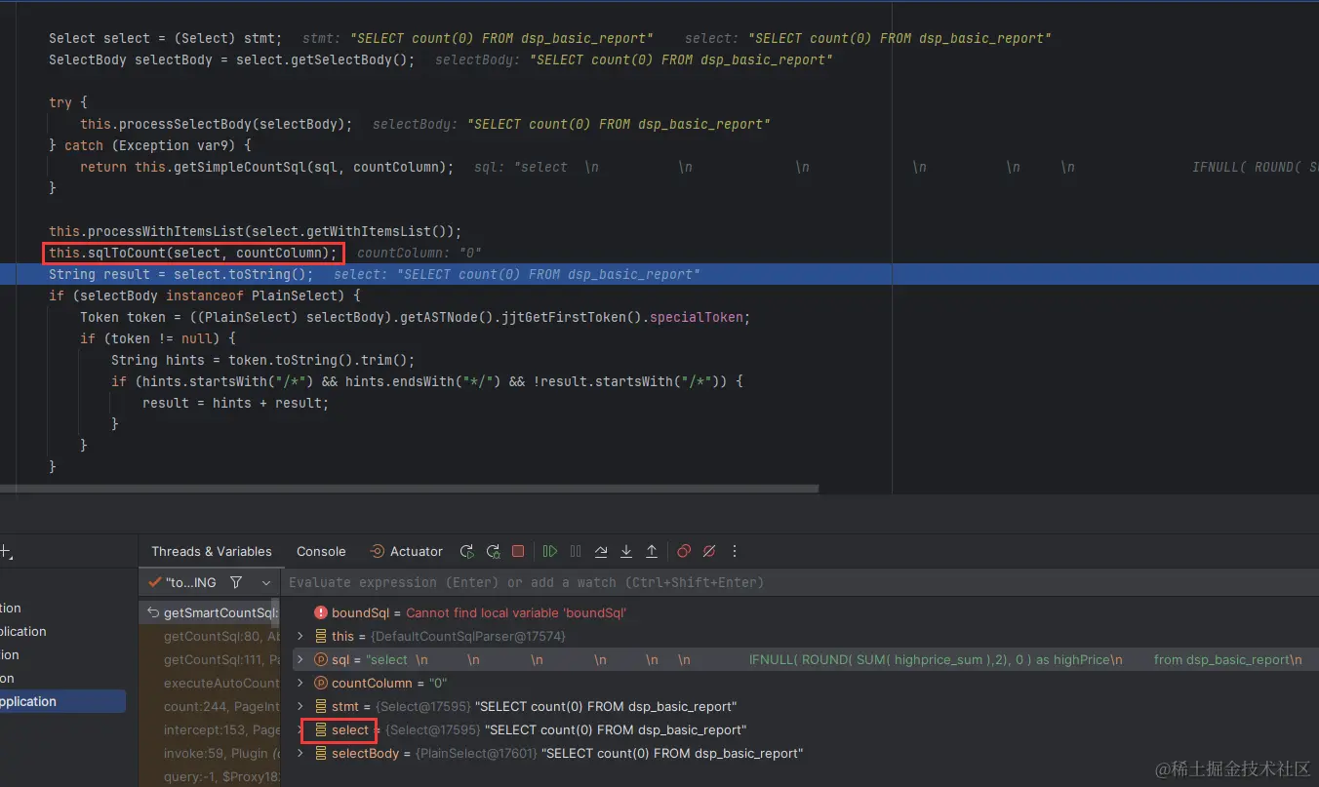The height and width of the screenshot is (787, 1319).
Task: Step out of the current method
Action: click(x=652, y=551)
